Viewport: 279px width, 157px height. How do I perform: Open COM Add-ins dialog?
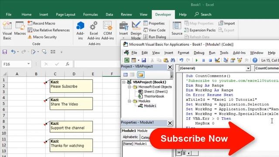(x=108, y=31)
